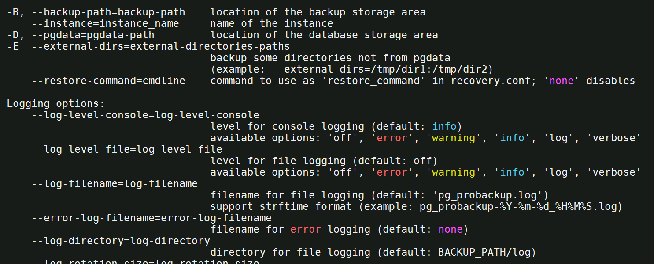Click the --external-dirs=/tmp/dir1:/tmp/dir2 example text
The height and width of the screenshot is (264, 654).
click(389, 69)
